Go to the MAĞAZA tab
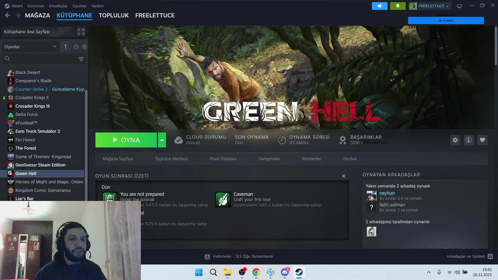The width and height of the screenshot is (498, 280). (x=37, y=16)
